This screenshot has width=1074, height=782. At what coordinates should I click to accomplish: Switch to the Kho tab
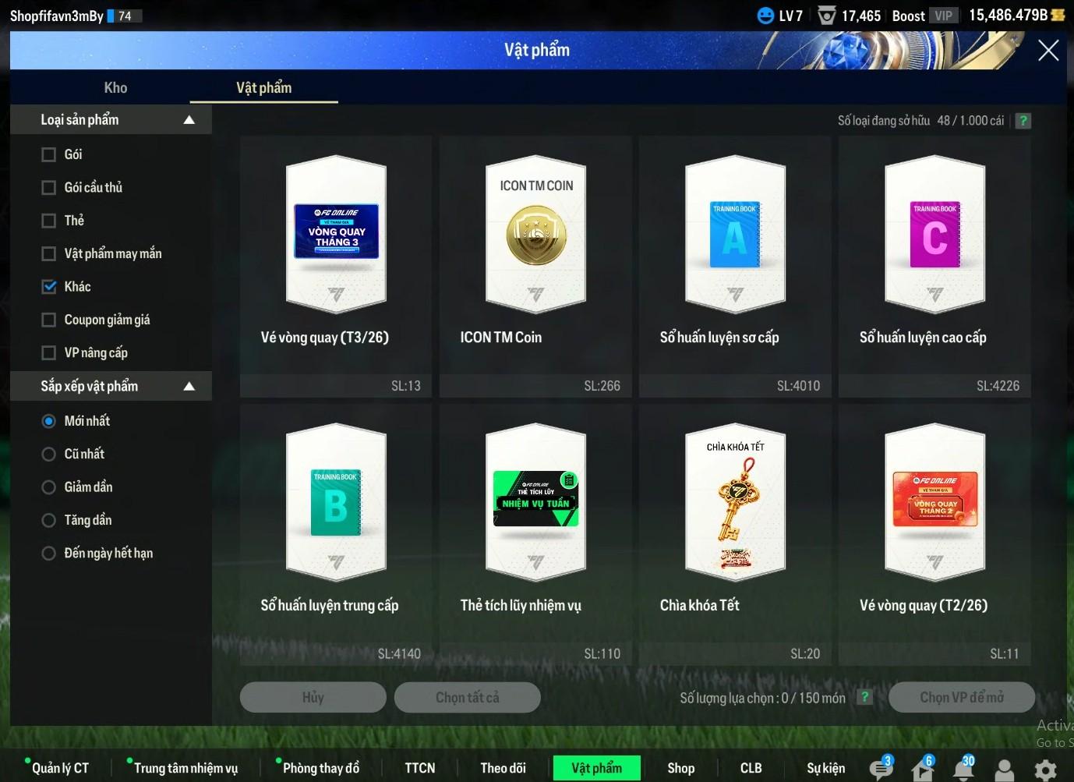[115, 87]
